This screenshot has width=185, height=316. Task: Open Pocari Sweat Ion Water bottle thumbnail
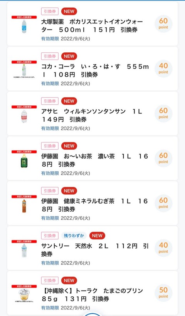click(24, 24)
